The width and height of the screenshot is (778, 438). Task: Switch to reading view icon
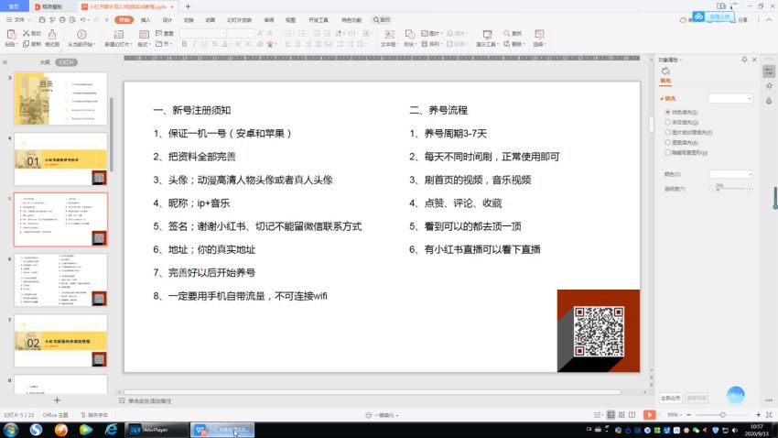tap(632, 415)
